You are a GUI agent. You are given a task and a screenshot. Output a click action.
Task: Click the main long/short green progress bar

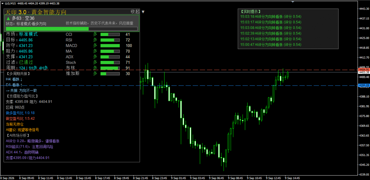point(72,29)
